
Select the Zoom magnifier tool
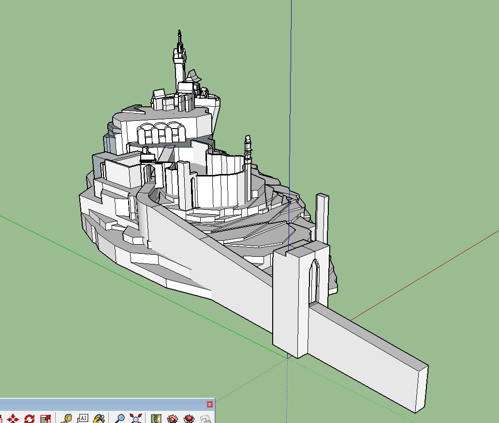(x=120, y=419)
